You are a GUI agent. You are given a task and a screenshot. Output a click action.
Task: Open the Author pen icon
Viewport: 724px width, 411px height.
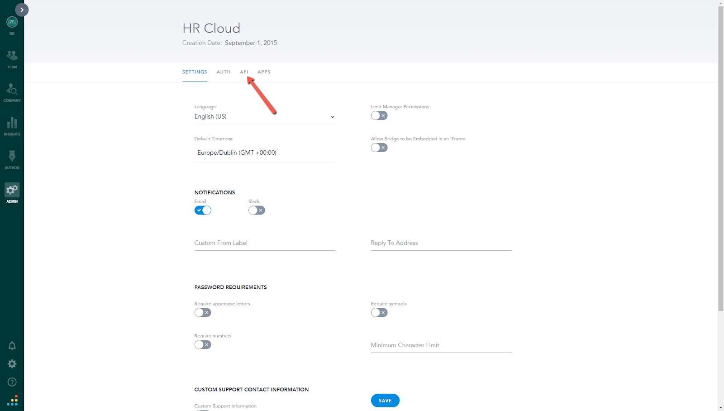tap(12, 156)
